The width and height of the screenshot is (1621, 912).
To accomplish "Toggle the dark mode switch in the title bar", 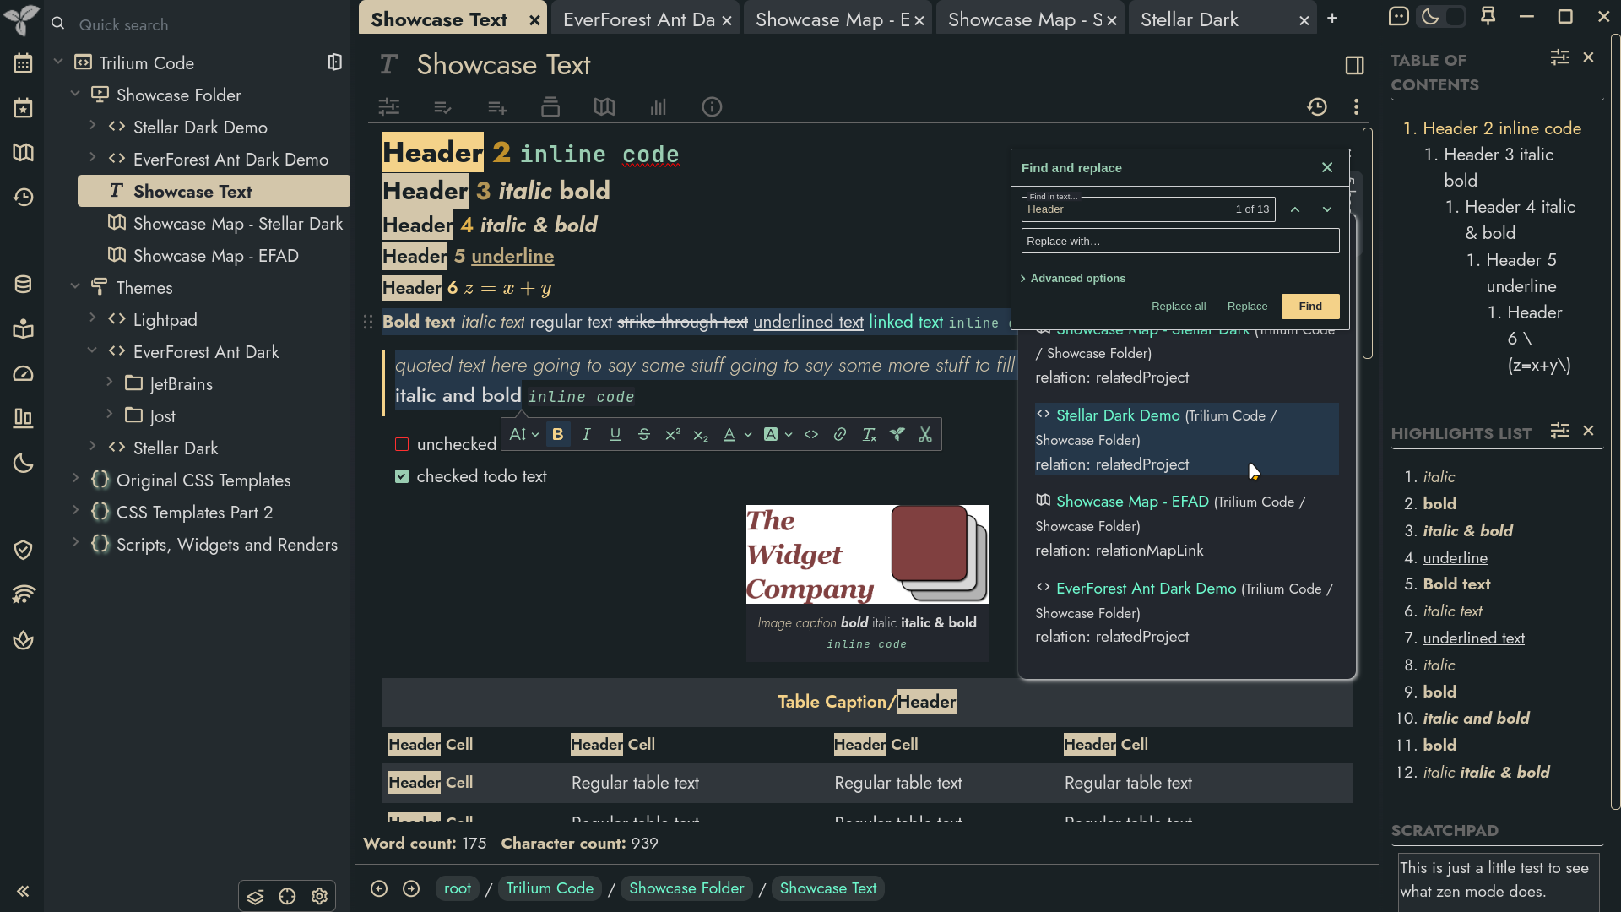I will coord(1442,17).
